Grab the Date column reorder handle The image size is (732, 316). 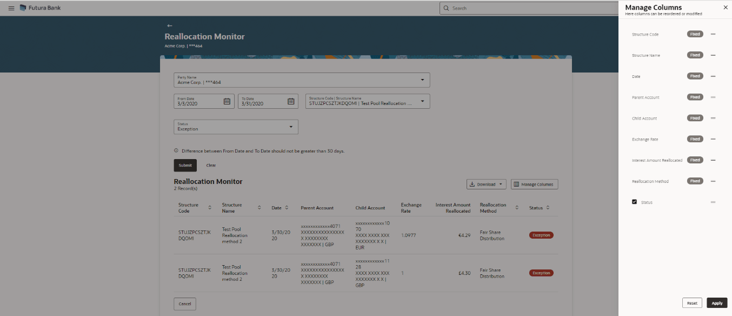tap(713, 76)
